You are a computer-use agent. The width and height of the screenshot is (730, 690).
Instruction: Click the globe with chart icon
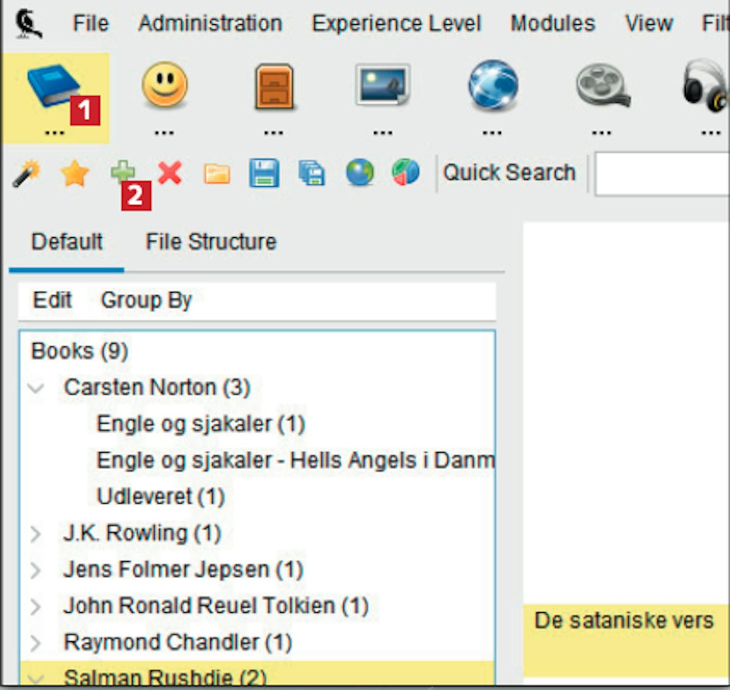click(405, 173)
